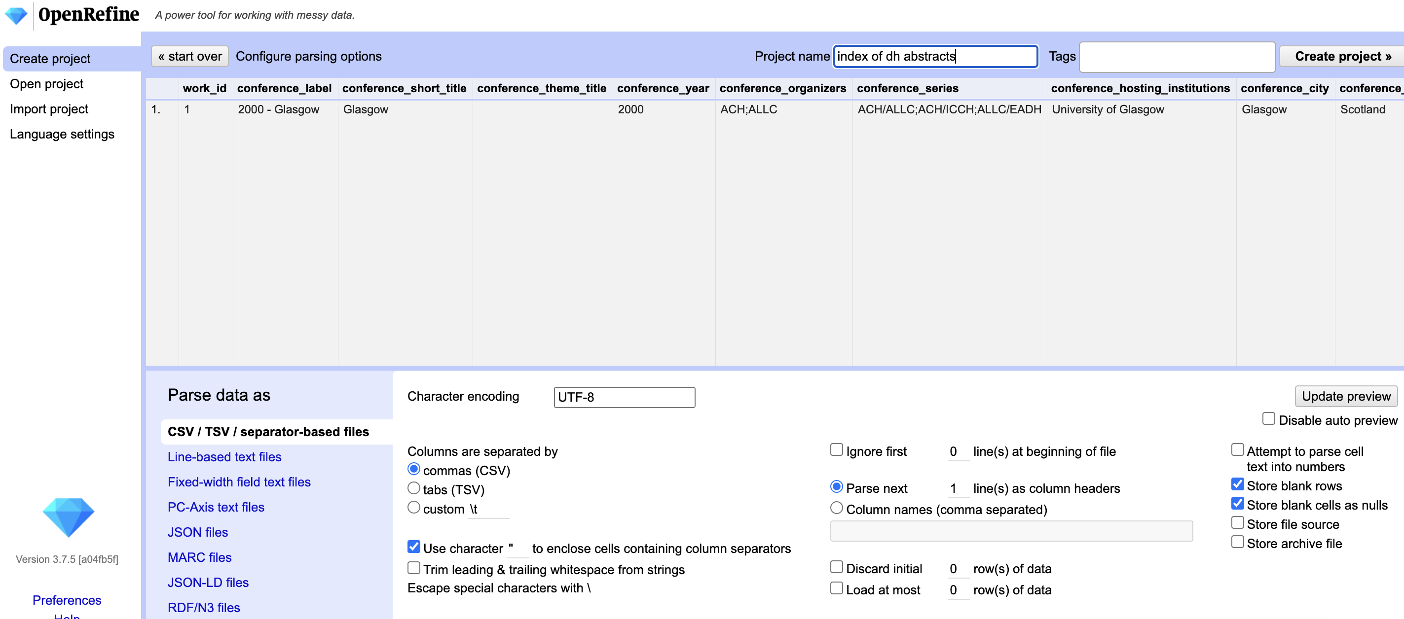Select JSON files parser option

click(x=197, y=532)
